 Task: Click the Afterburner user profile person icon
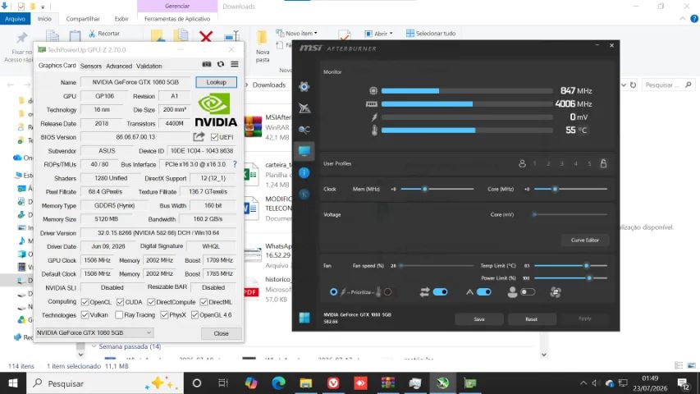pyautogui.click(x=522, y=163)
